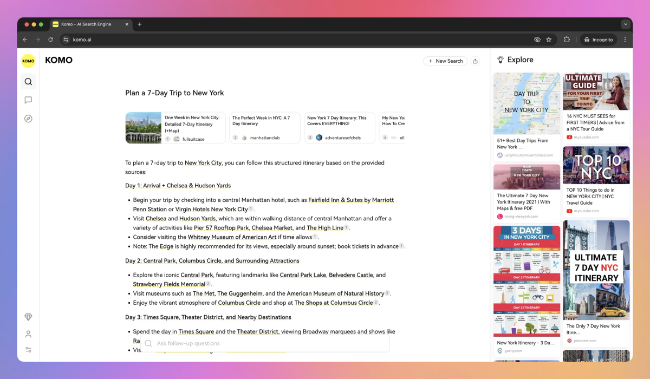
Task: Select the compass Explore icon in the sidebar
Action: (x=28, y=118)
